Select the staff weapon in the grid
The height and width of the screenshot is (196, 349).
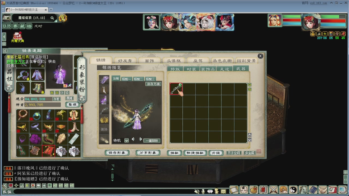[176, 89]
